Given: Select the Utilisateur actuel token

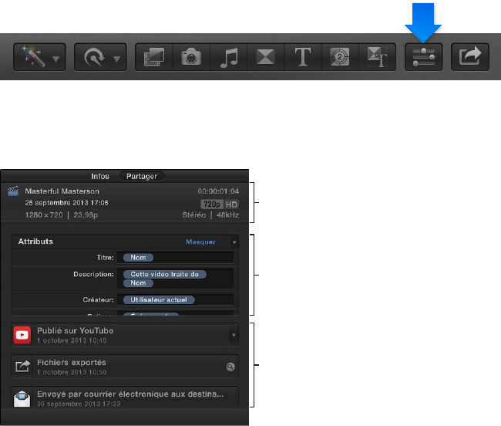Looking at the screenshot, I should tap(159, 299).
